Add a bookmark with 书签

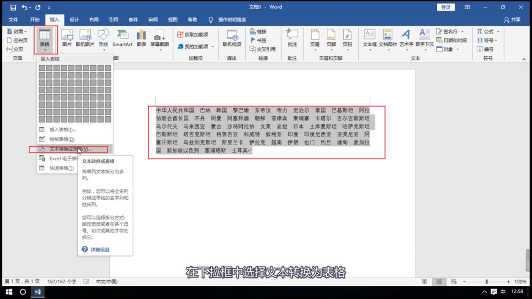258,40
